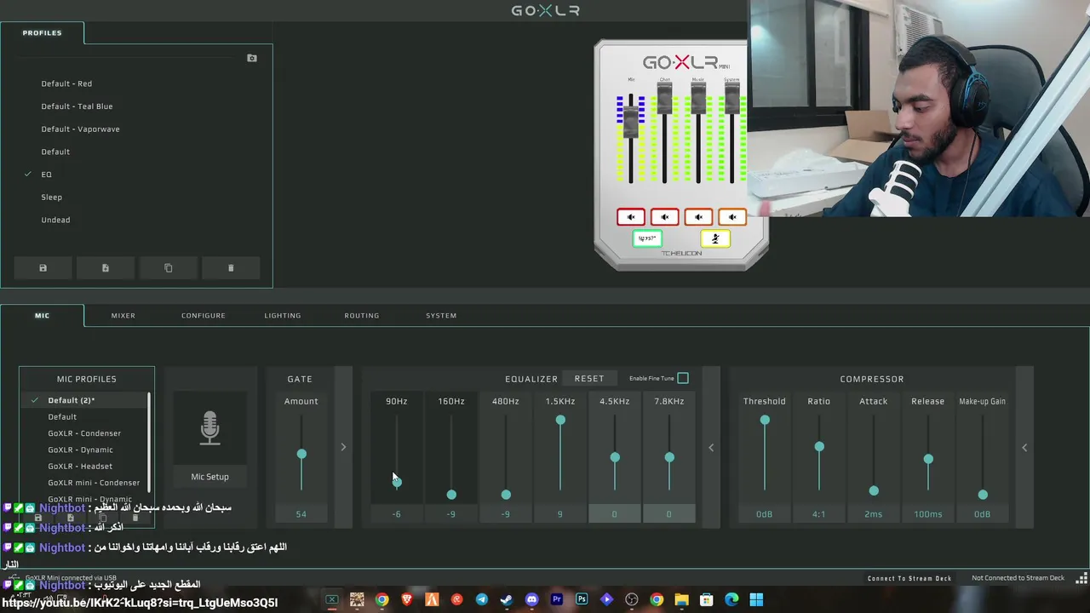Click the 4.5KHz value field showing 0

coord(614,514)
